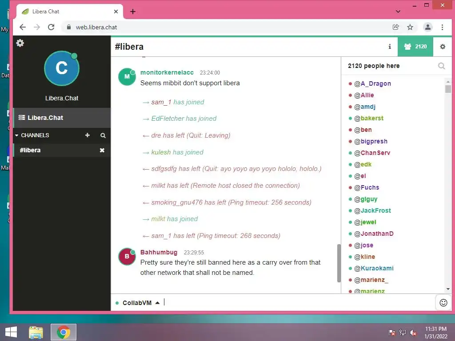Open tab search dropdown chevron
This screenshot has height=341, width=455.
pos(398,12)
